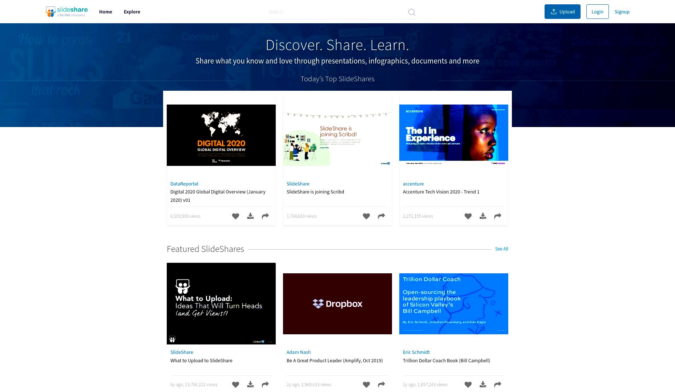The width and height of the screenshot is (675, 392).
Task: Open title Accenture Tech Vision 2020 - Trend 1
Action: tap(441, 192)
